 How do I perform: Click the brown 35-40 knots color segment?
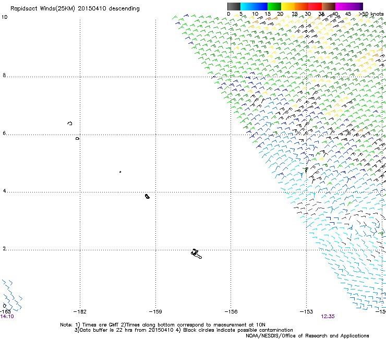tap(329, 6)
